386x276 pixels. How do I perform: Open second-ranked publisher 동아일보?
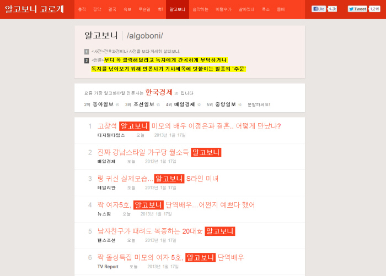[x=103, y=104]
